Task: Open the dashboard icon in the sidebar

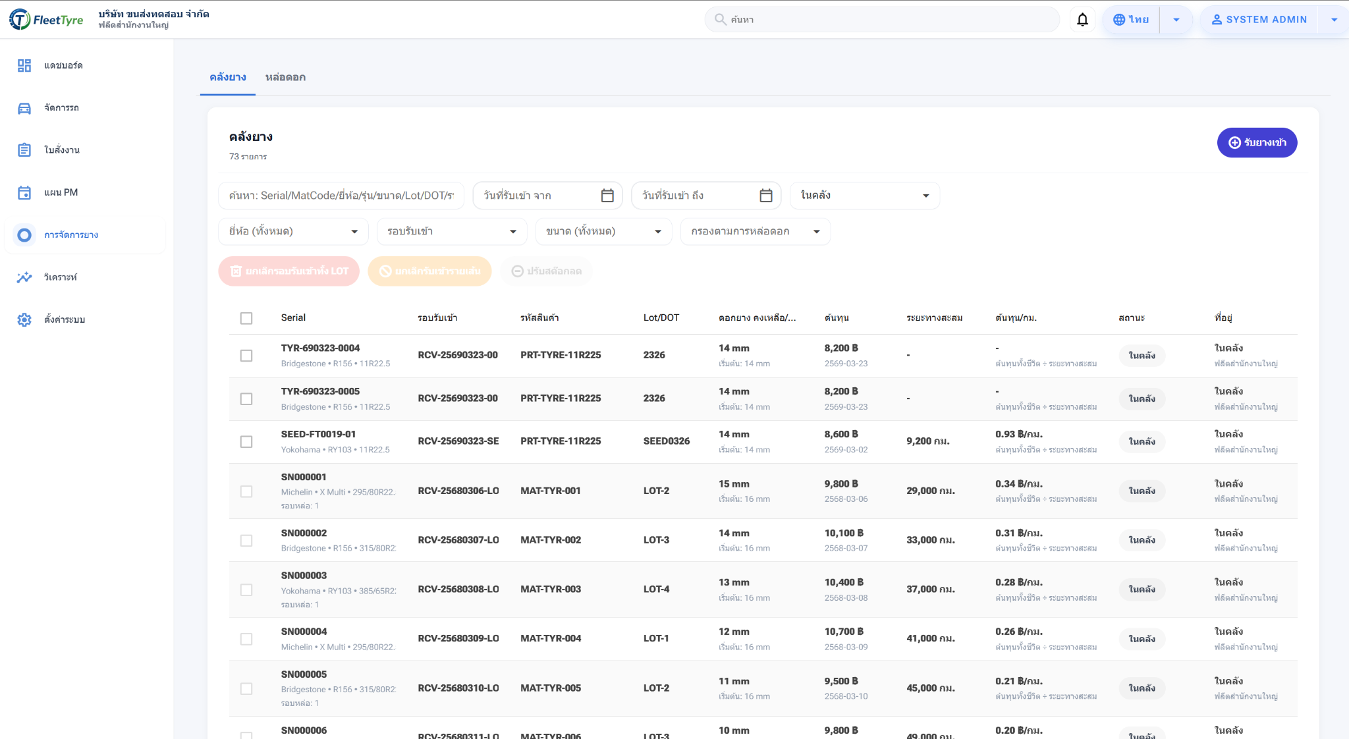Action: pos(24,65)
